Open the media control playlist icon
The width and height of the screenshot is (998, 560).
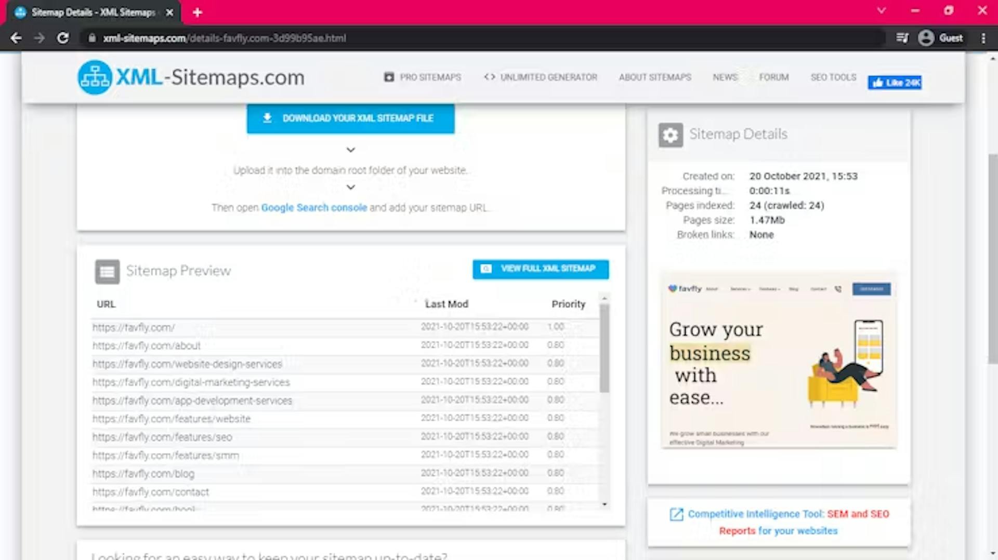click(902, 38)
